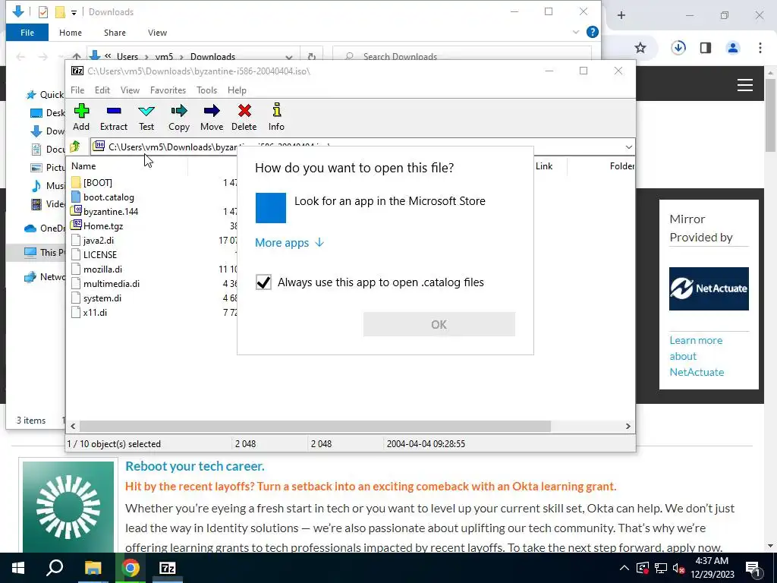Screen dimensions: 777x583
Task: Click the Explorer help question mark icon
Action: point(592,32)
